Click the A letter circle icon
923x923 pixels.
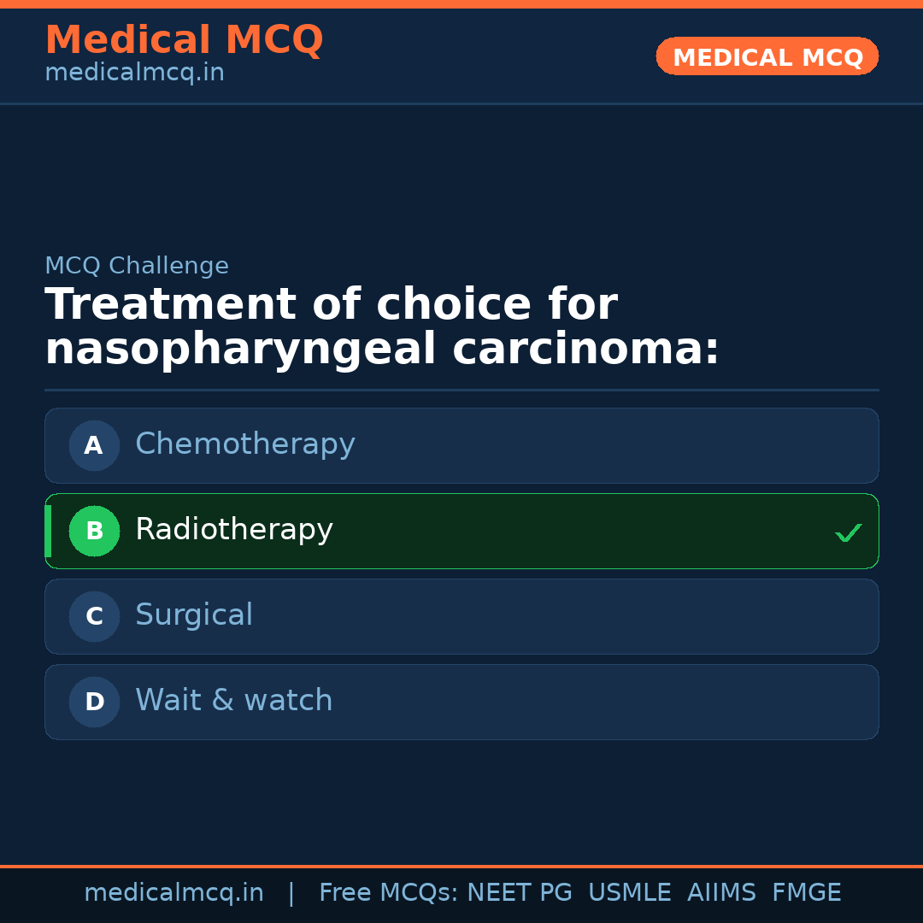pos(94,445)
